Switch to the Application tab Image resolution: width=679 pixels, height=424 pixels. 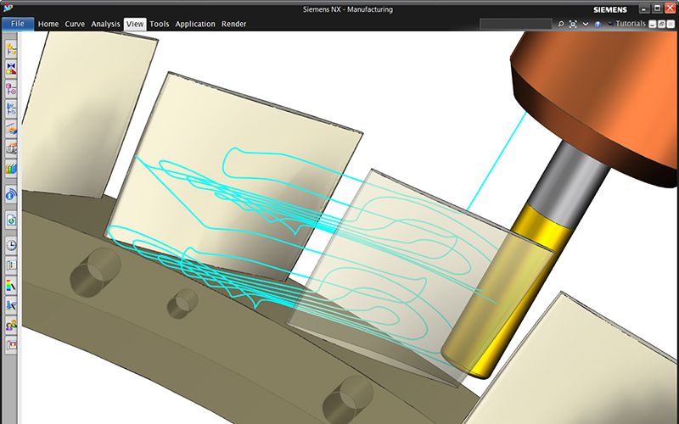pos(195,25)
